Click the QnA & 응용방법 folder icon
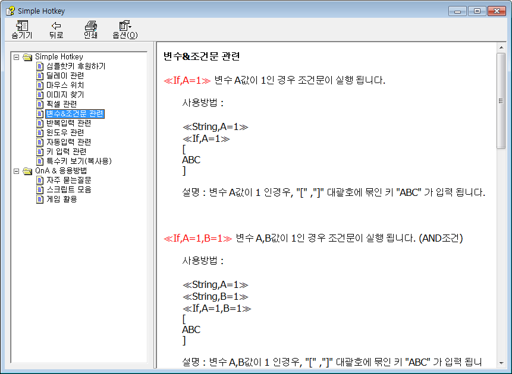 click(x=27, y=171)
